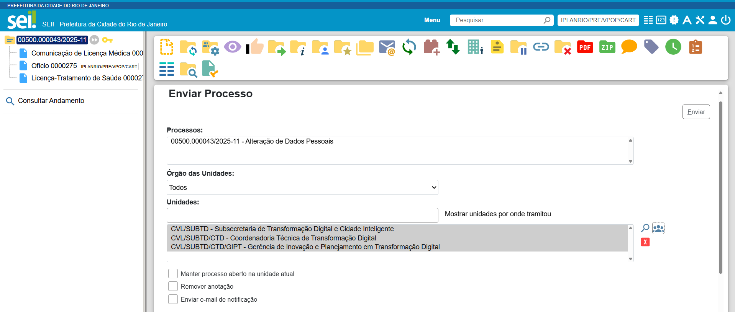Click the tag marker icon

click(651, 47)
